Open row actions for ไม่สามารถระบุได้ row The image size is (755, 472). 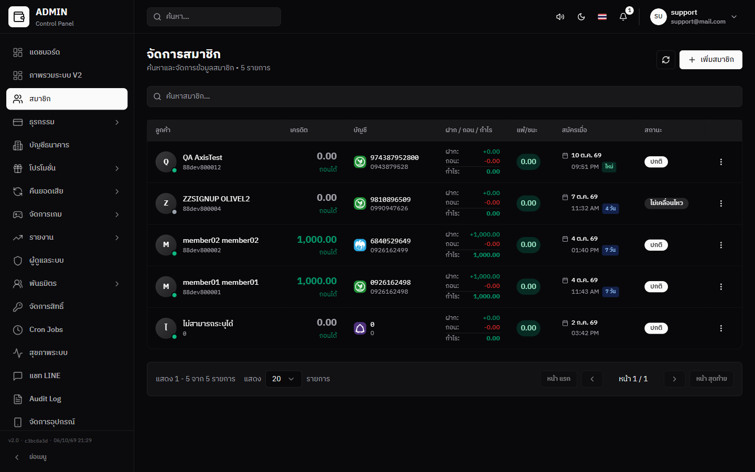click(x=721, y=328)
